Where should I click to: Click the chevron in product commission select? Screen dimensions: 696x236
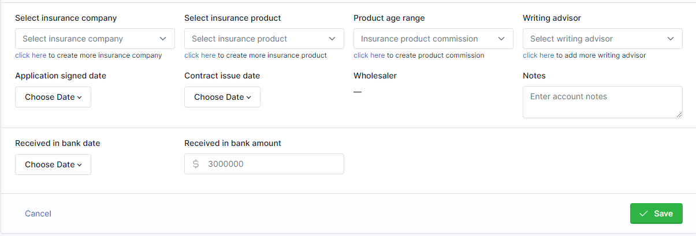click(501, 39)
